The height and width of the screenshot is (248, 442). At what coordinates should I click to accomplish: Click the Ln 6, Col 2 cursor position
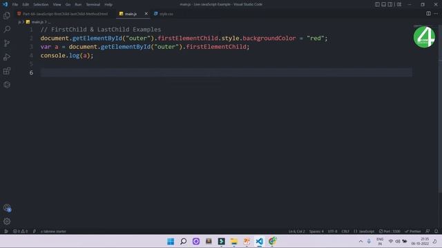point(296,231)
